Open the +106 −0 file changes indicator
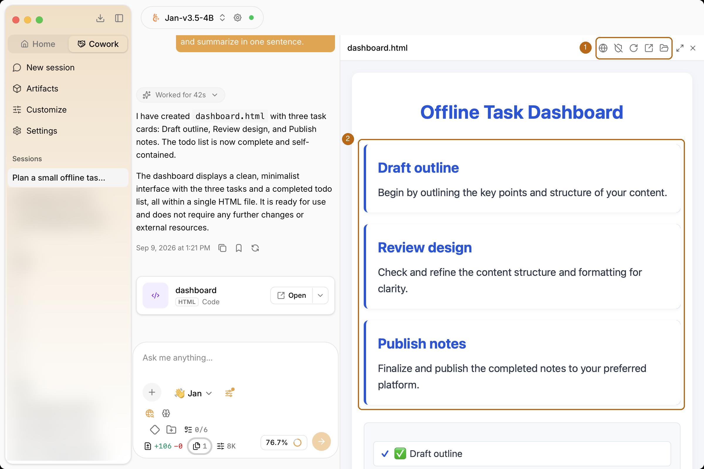The width and height of the screenshot is (704, 469). point(163,446)
